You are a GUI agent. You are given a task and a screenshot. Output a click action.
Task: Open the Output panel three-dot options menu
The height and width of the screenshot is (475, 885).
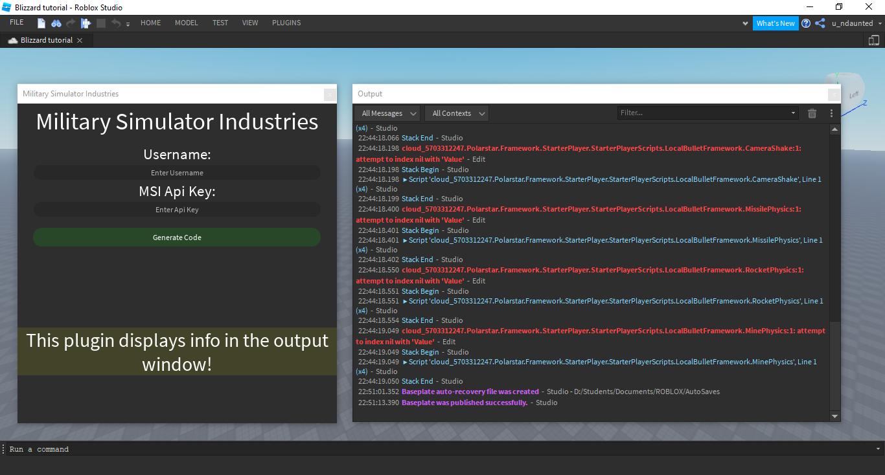point(831,114)
